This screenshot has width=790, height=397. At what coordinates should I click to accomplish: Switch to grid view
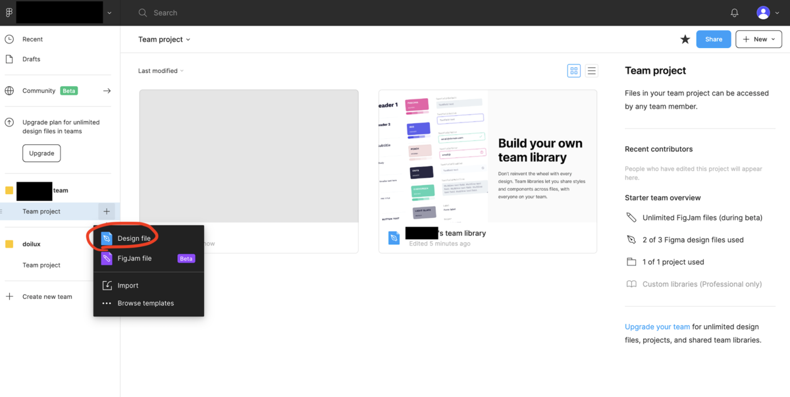(574, 71)
